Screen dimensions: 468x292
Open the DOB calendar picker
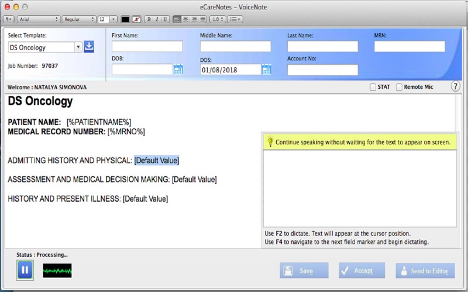[x=178, y=69]
